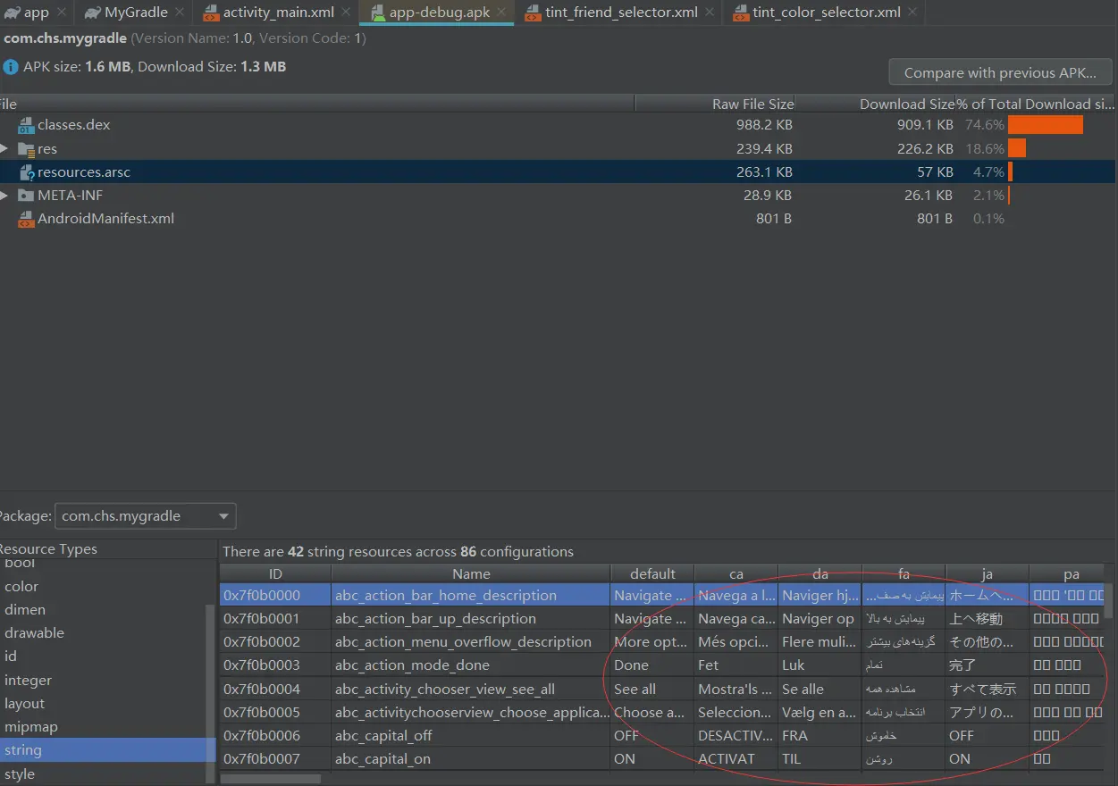Click the Name column header

[x=471, y=573]
